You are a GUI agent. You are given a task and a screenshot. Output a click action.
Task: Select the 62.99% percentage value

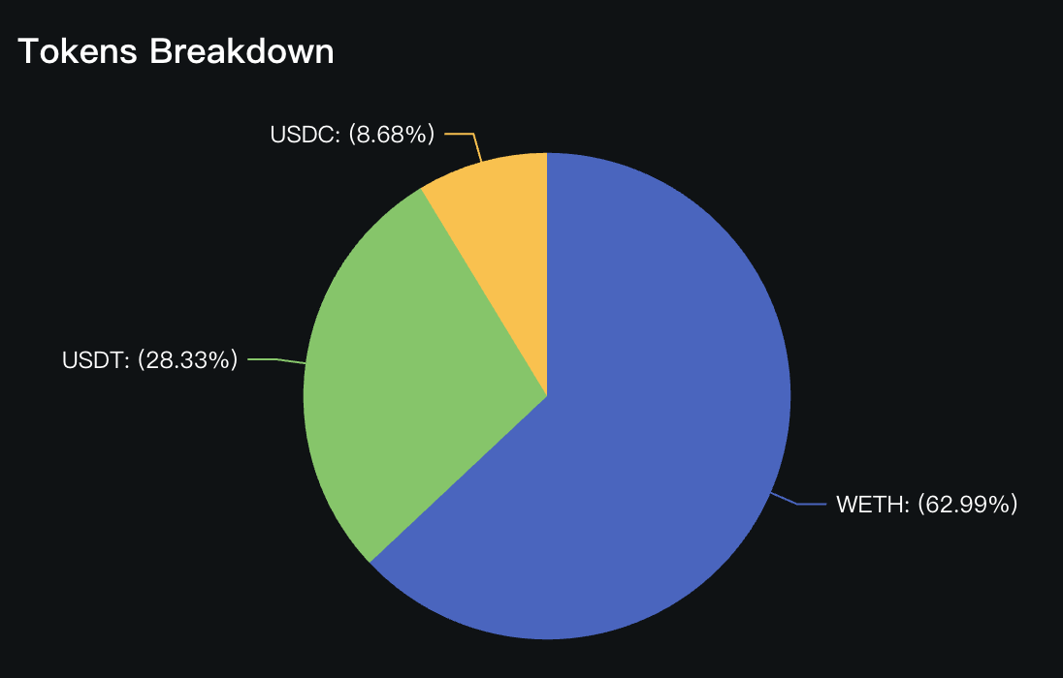(965, 504)
